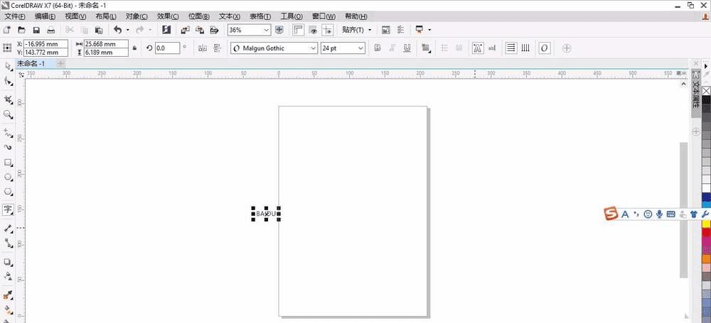Add a new document with the plus tab

tap(60, 63)
